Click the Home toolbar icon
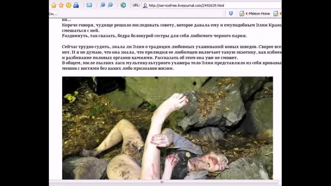 pos(54,5)
